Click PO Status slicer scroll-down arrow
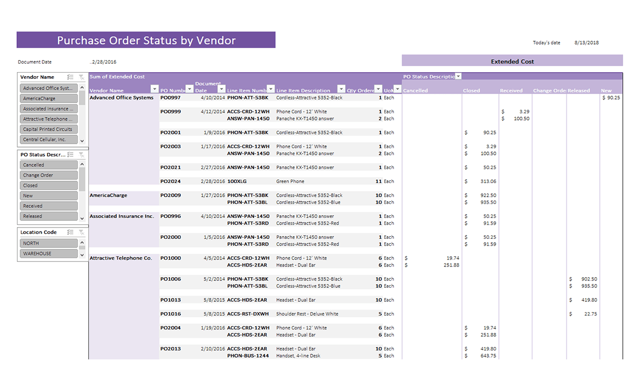Screen dimensions: 642x387 (x=82, y=218)
